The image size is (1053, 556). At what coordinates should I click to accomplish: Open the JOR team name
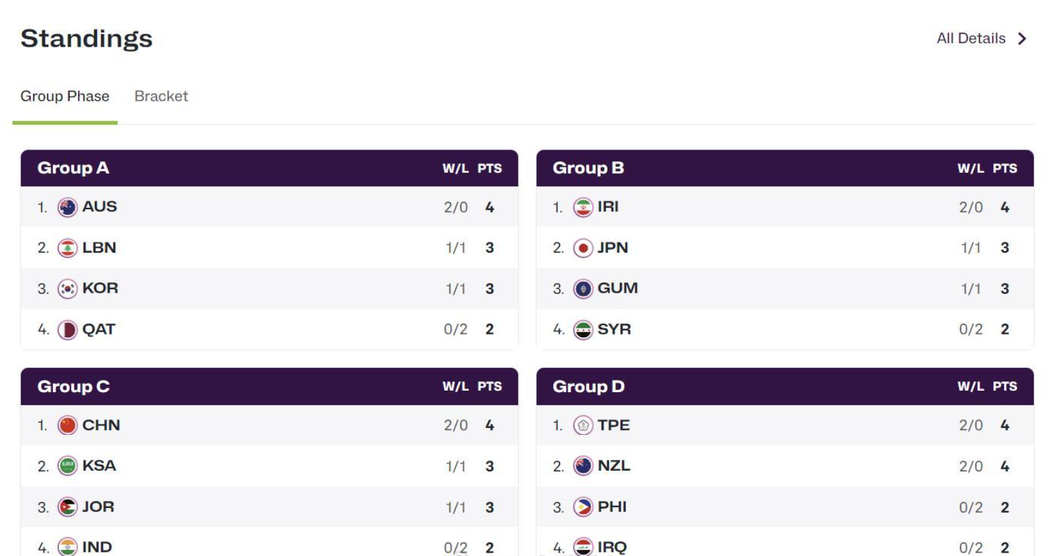point(98,507)
